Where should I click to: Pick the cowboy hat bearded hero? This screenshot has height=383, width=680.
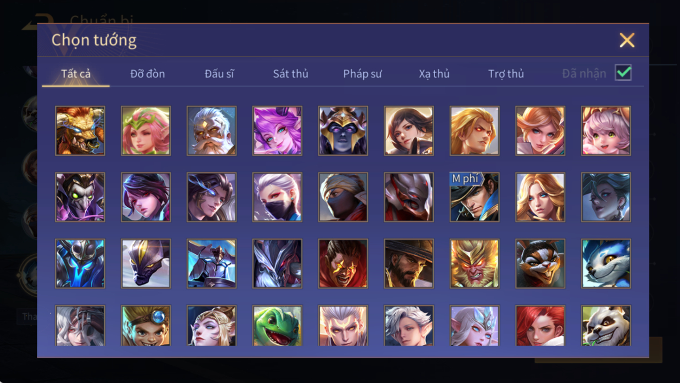coord(409,263)
